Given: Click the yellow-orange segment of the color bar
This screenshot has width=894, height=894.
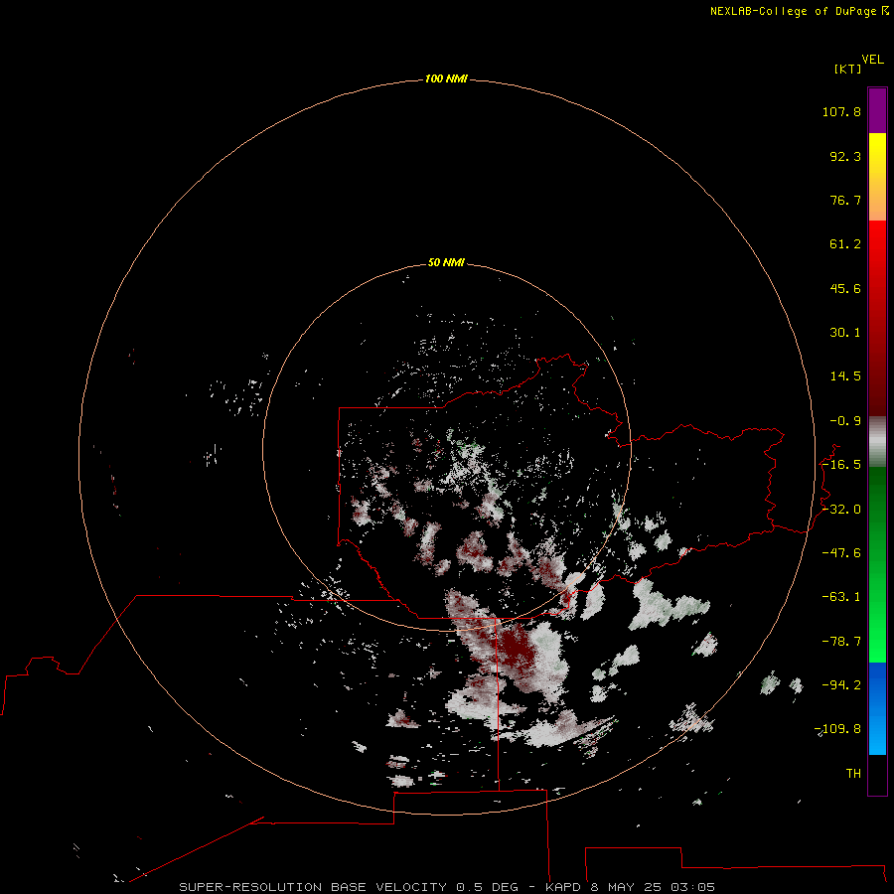Looking at the screenshot, I should [x=877, y=177].
